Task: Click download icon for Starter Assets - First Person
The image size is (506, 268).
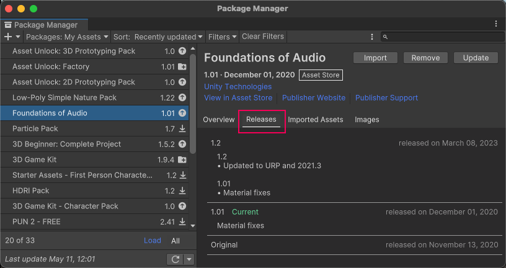Action: point(183,175)
